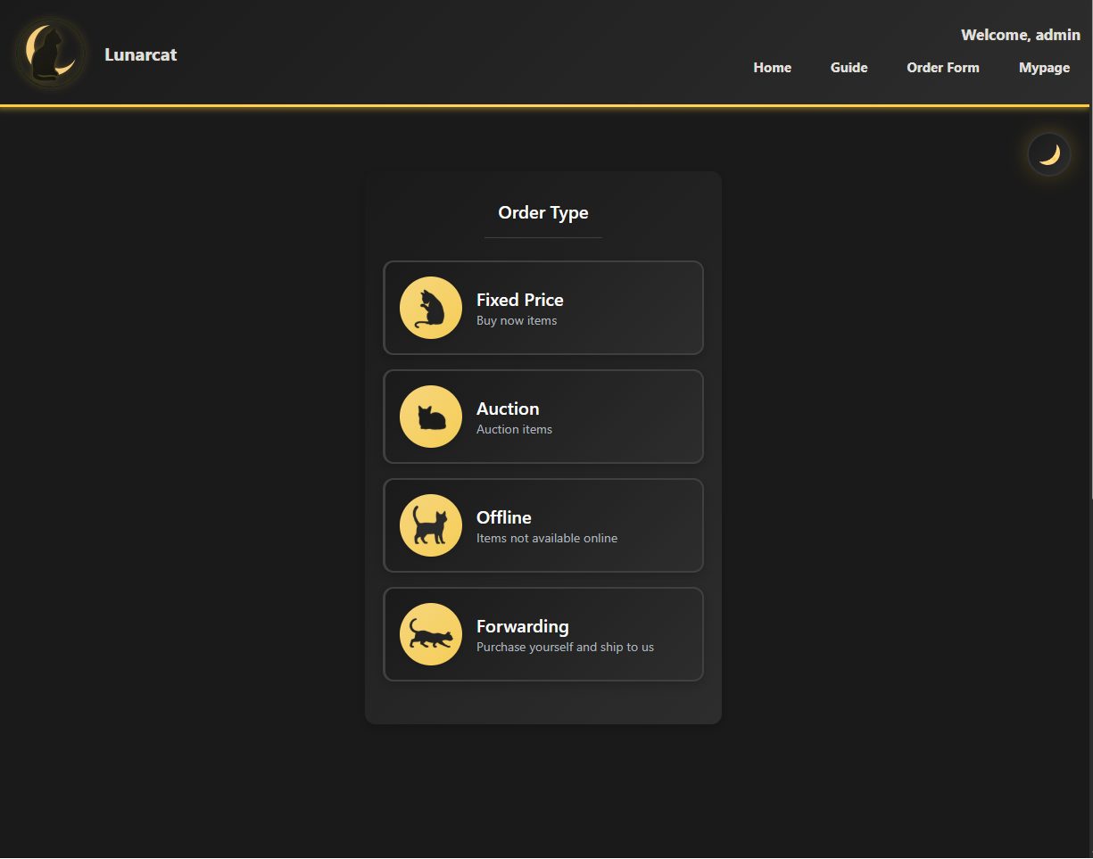The width and height of the screenshot is (1093, 859).
Task: Go to the Order Form page
Action: [x=943, y=68]
